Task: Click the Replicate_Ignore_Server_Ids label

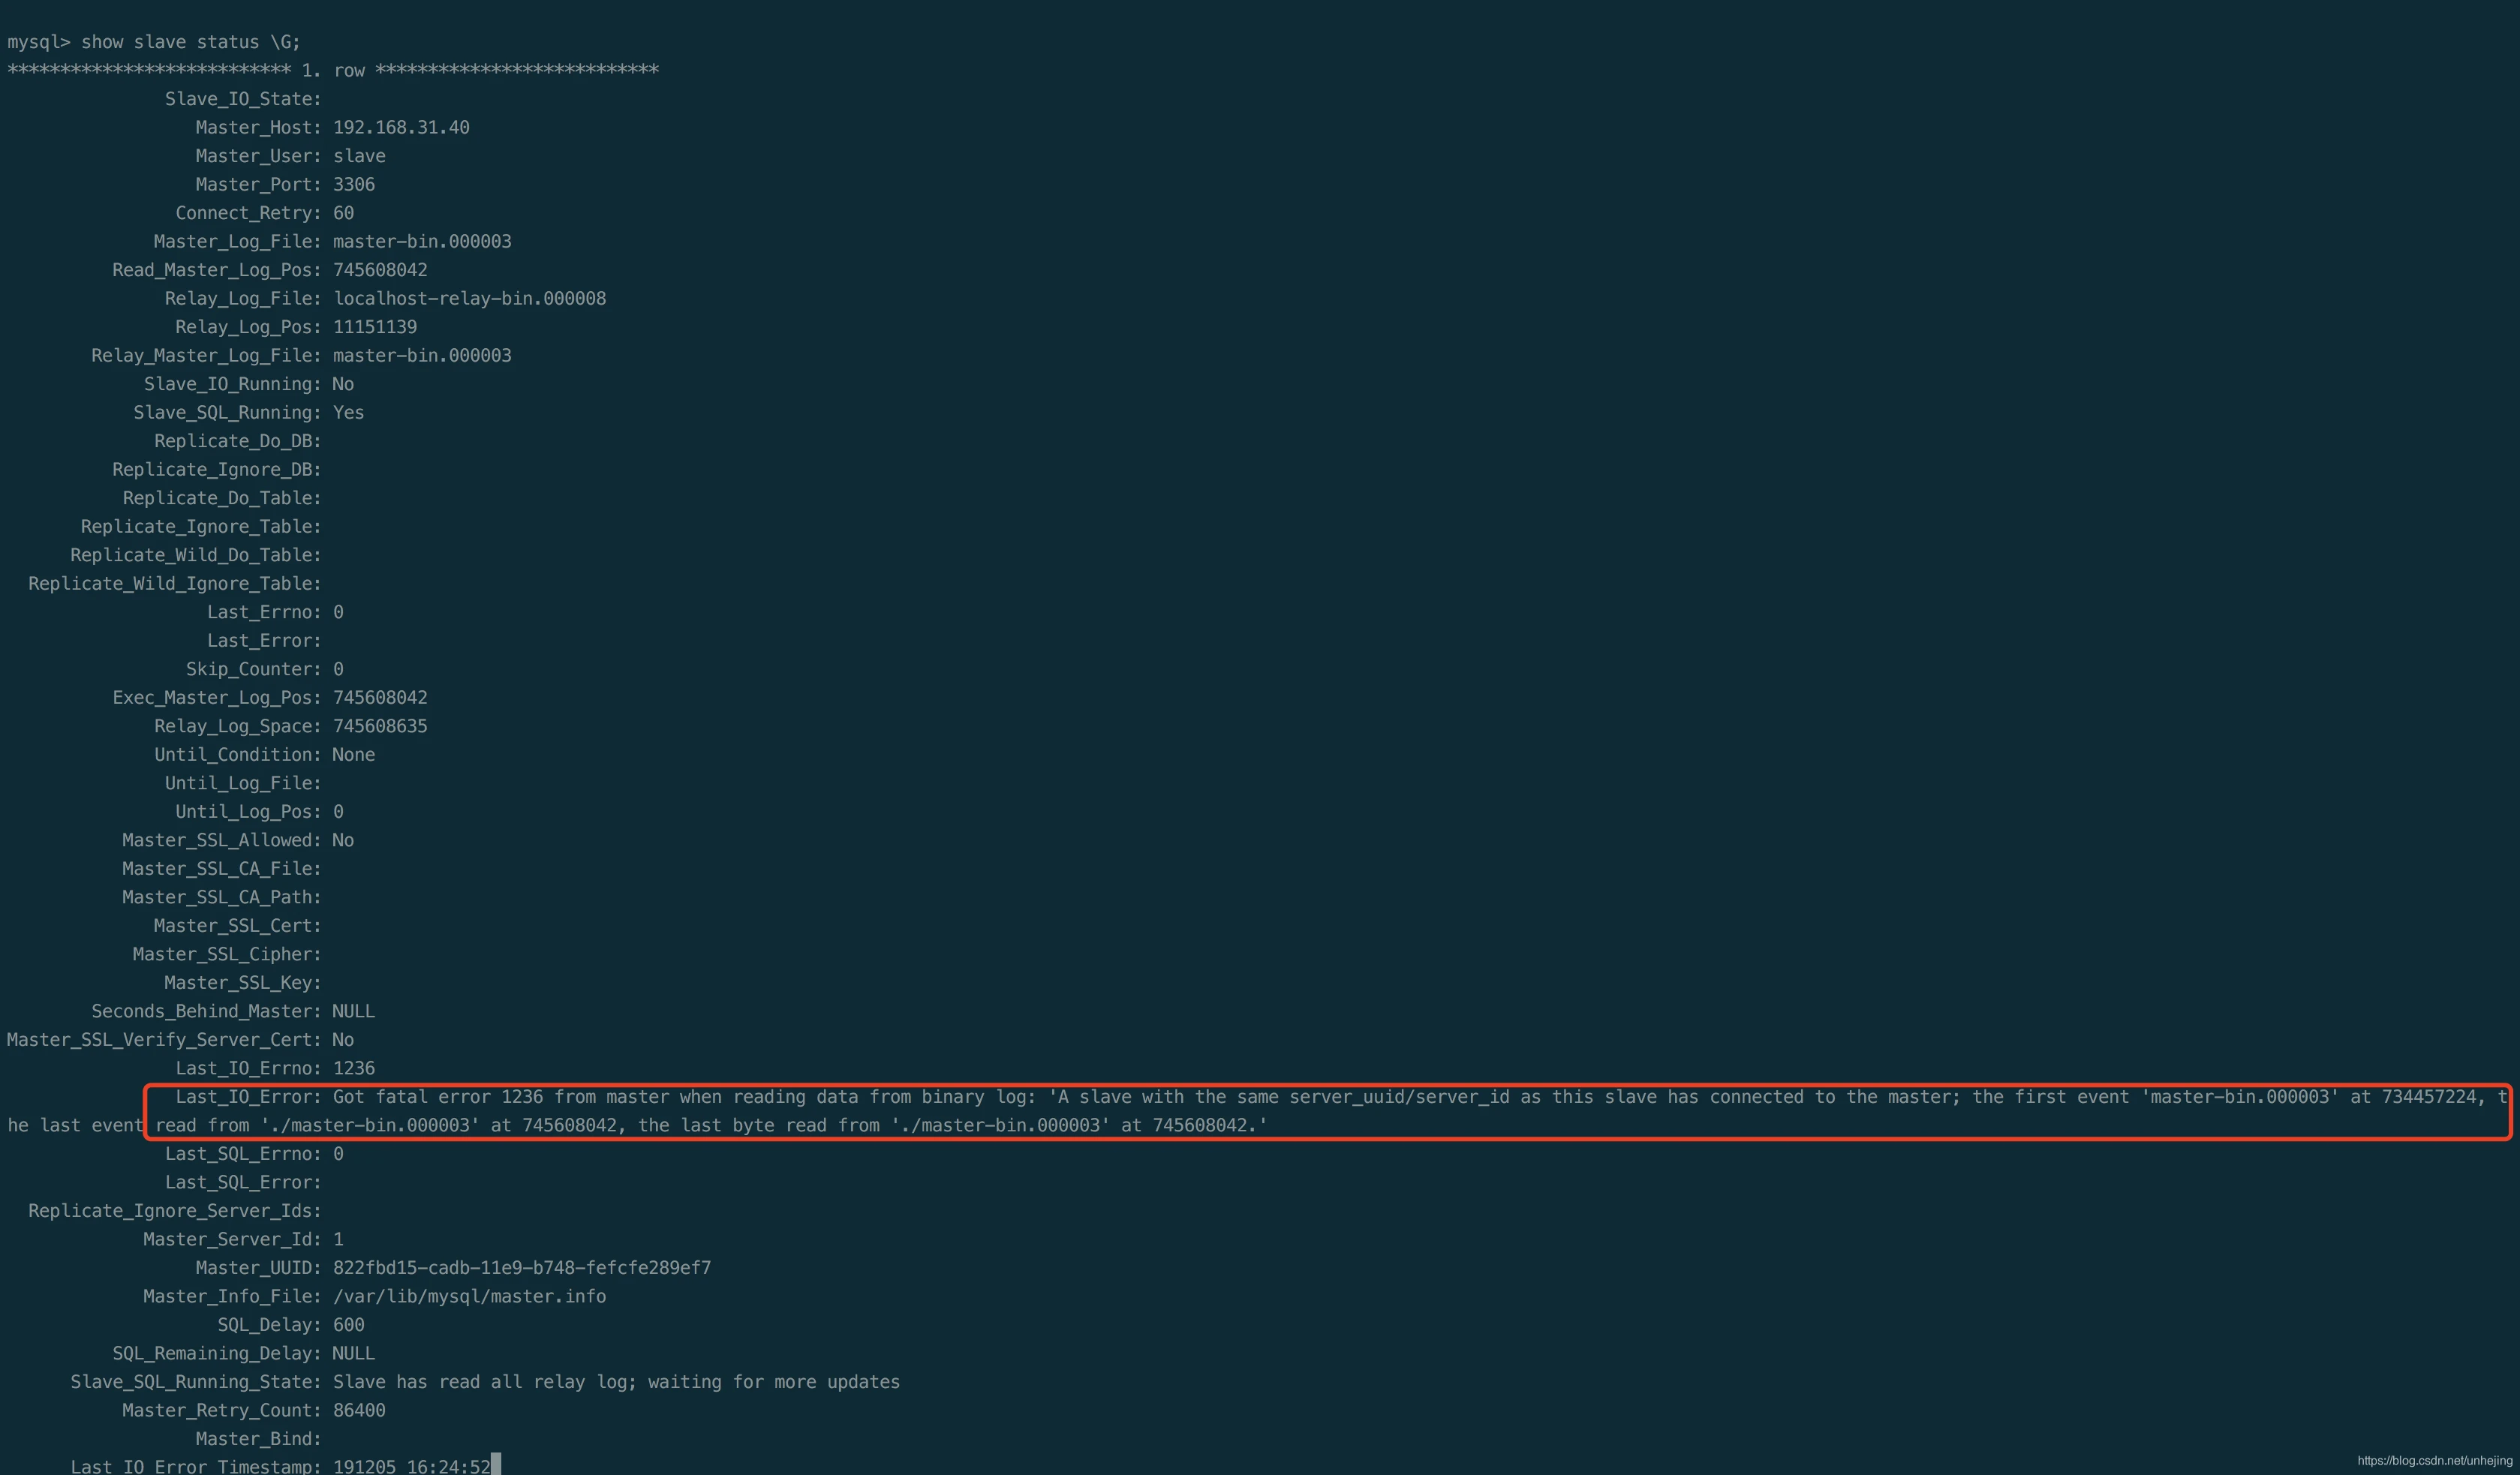Action: [x=174, y=1211]
